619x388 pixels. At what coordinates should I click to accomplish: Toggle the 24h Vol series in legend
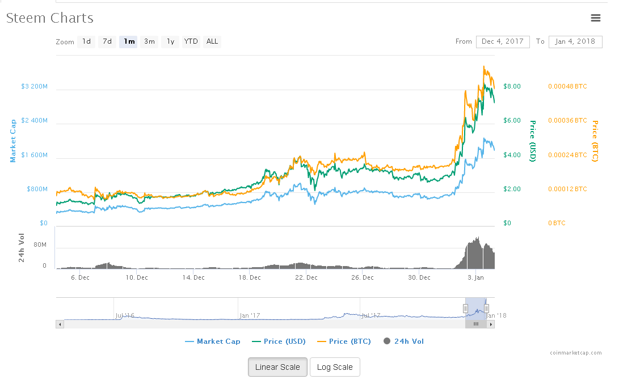click(403, 341)
